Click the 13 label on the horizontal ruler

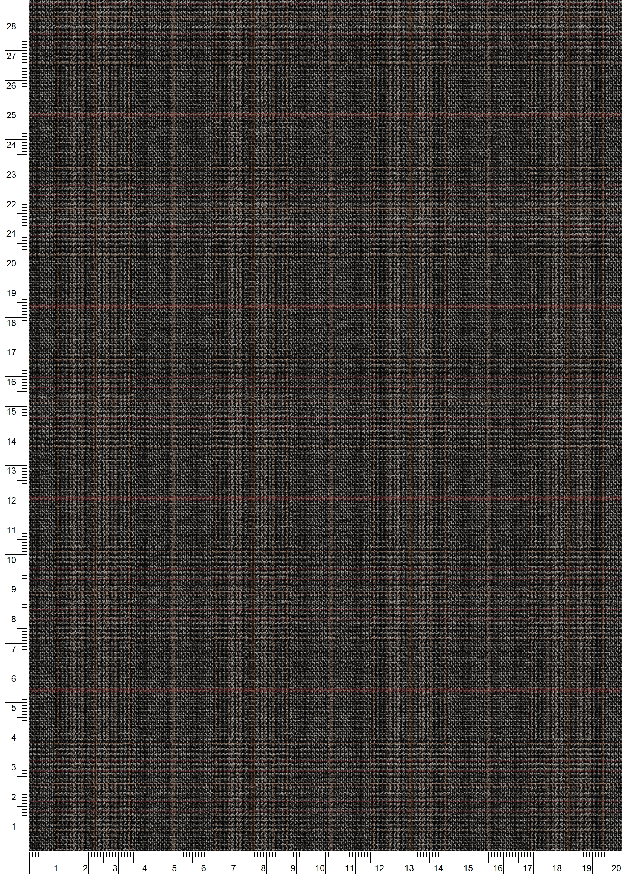point(409,869)
